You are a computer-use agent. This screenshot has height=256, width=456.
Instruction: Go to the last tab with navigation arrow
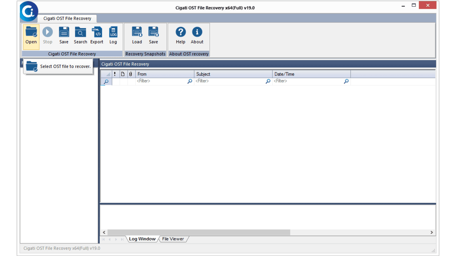click(x=122, y=239)
